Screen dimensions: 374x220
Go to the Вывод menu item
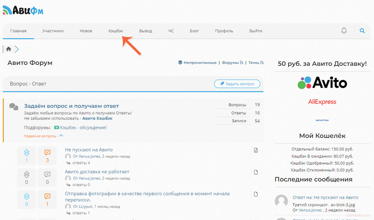click(146, 31)
